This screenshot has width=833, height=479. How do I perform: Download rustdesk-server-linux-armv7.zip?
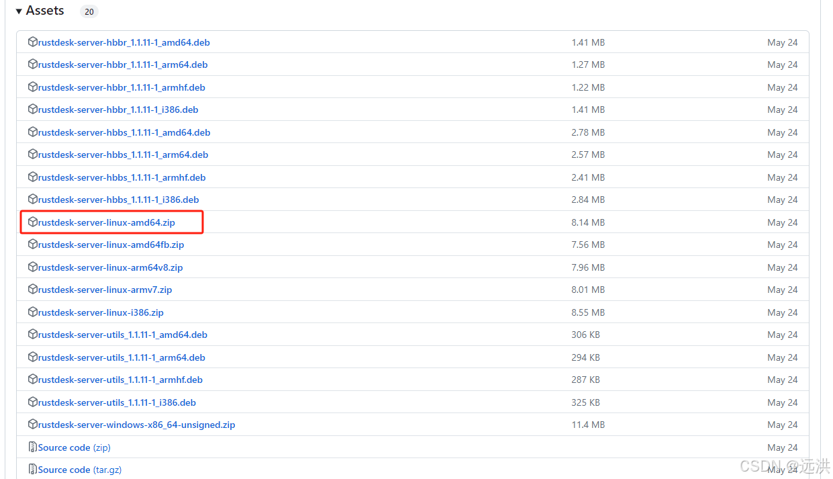coord(105,290)
